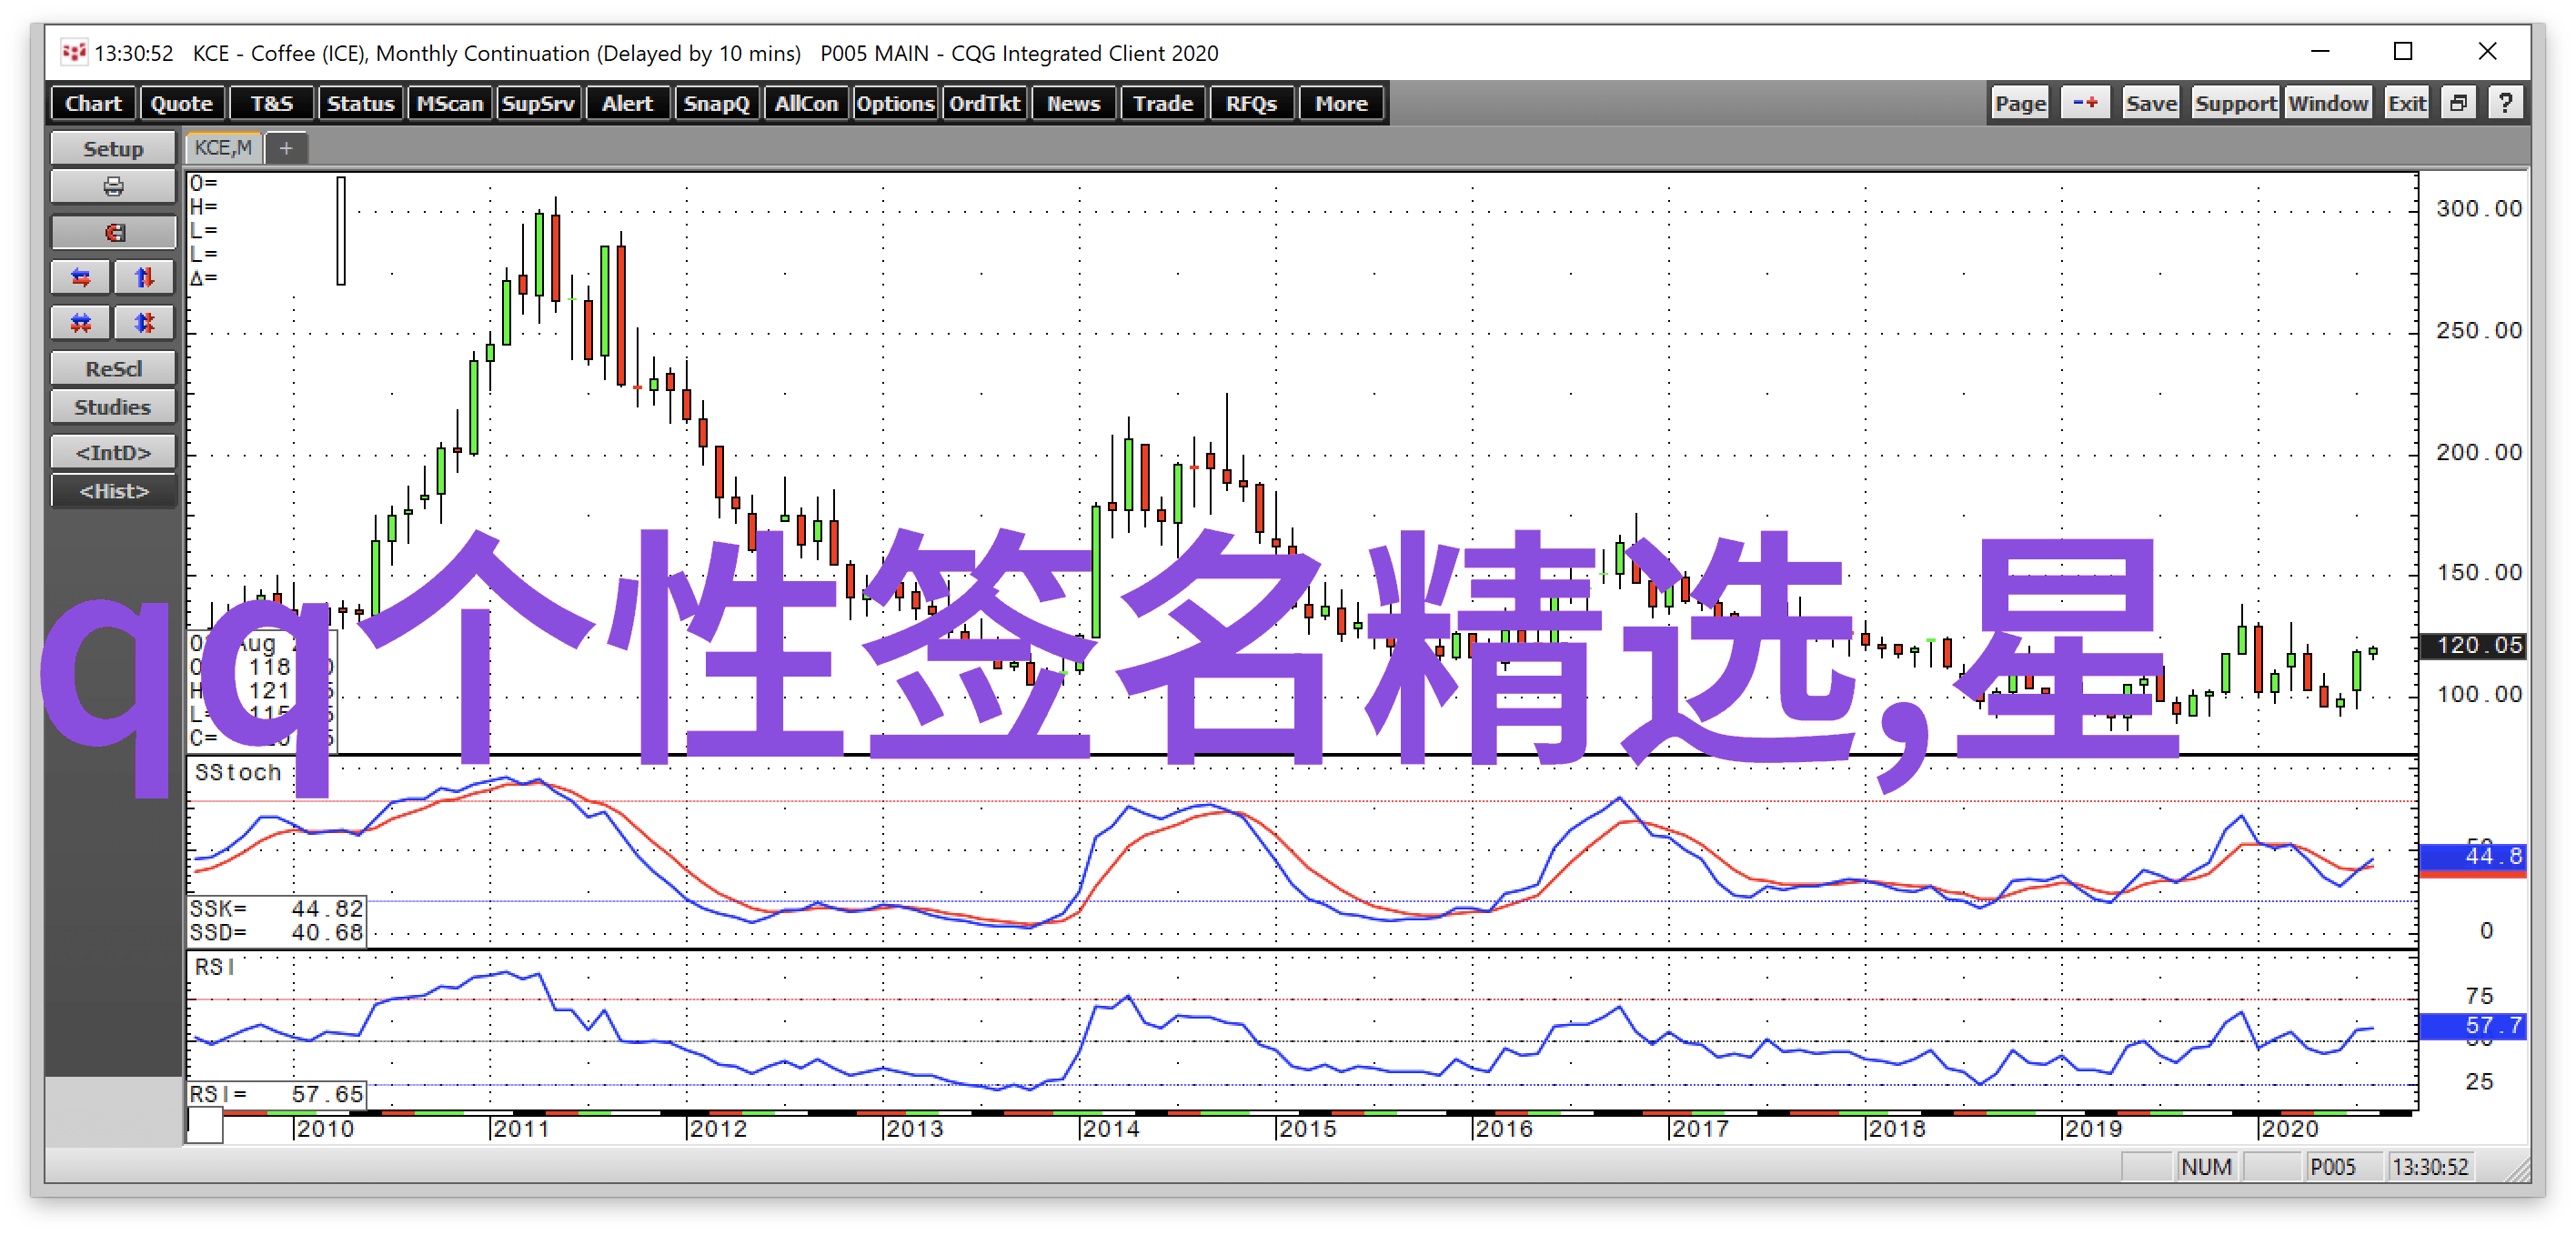This screenshot has width=2576, height=1235.
Task: Open the RFQs toolbar item
Action: point(1251,103)
